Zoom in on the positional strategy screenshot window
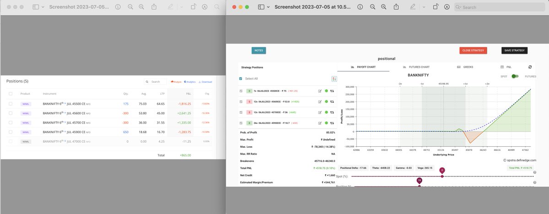Viewport: 549px width, 214px height. click(x=383, y=7)
